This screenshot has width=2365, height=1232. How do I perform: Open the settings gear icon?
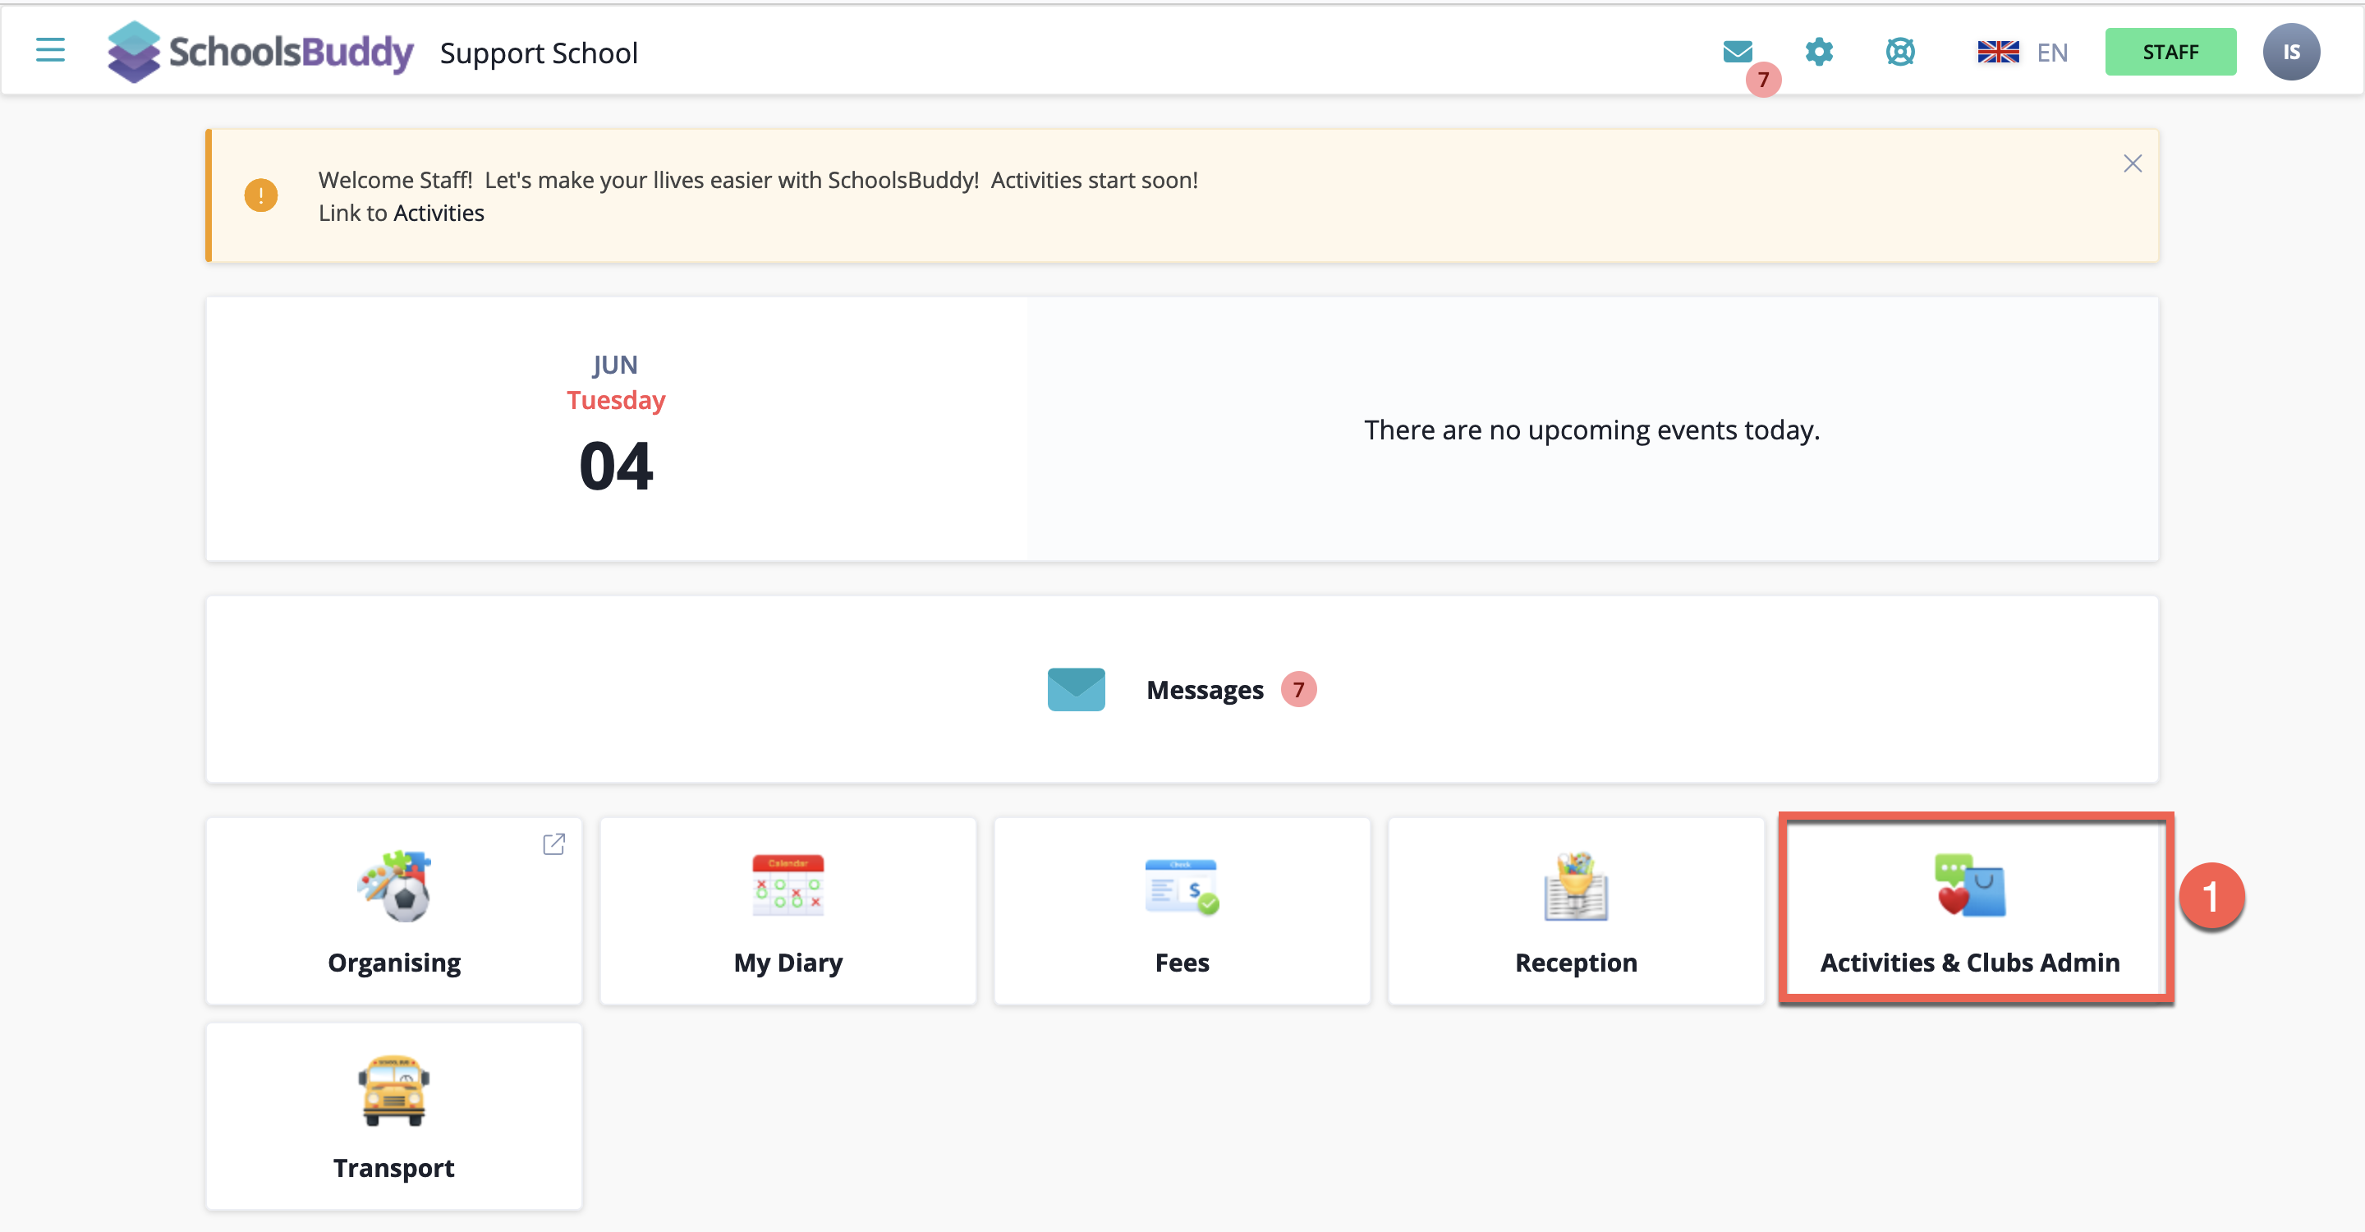1818,53
